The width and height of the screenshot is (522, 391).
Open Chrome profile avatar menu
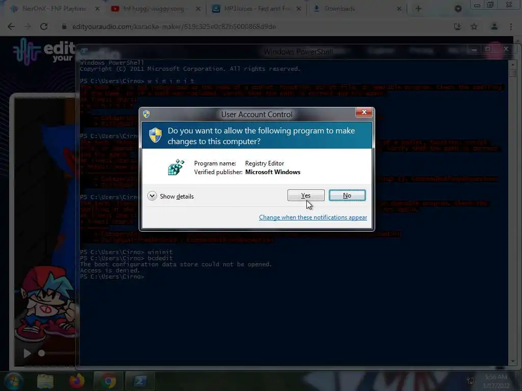[494, 26]
